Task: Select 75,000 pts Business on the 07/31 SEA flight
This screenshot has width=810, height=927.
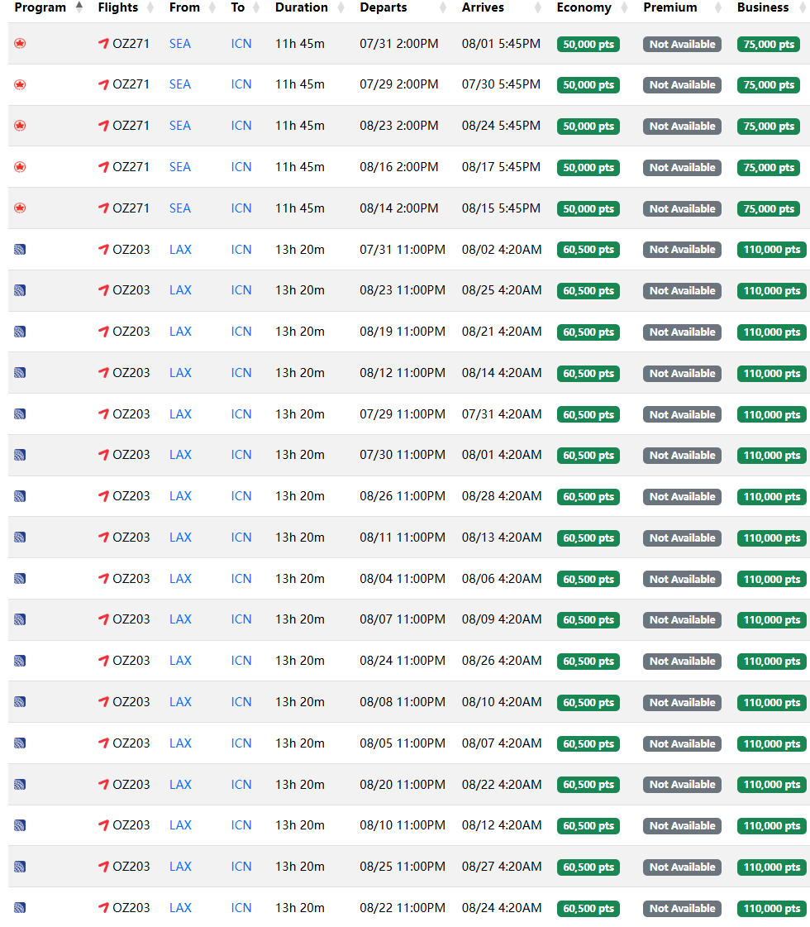Action: coord(768,45)
